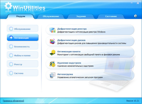Select the Реестр category label
Image resolution: width=142 pixels, height=104 pixels.
18,64
